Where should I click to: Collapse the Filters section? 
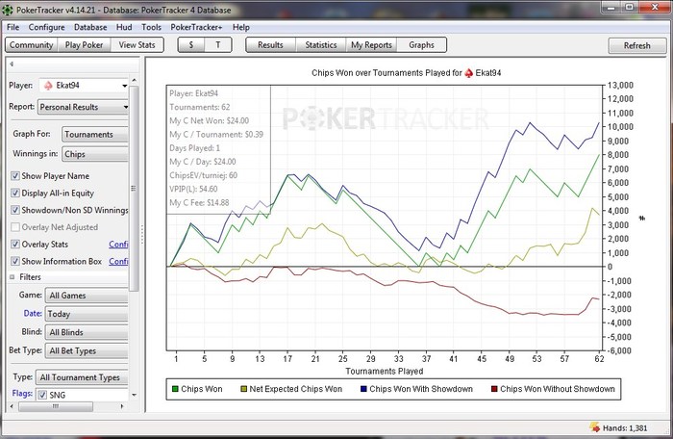[12, 277]
